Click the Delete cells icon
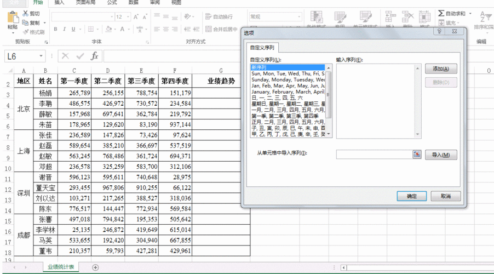Screen dimensions: 494x274 [407, 17]
